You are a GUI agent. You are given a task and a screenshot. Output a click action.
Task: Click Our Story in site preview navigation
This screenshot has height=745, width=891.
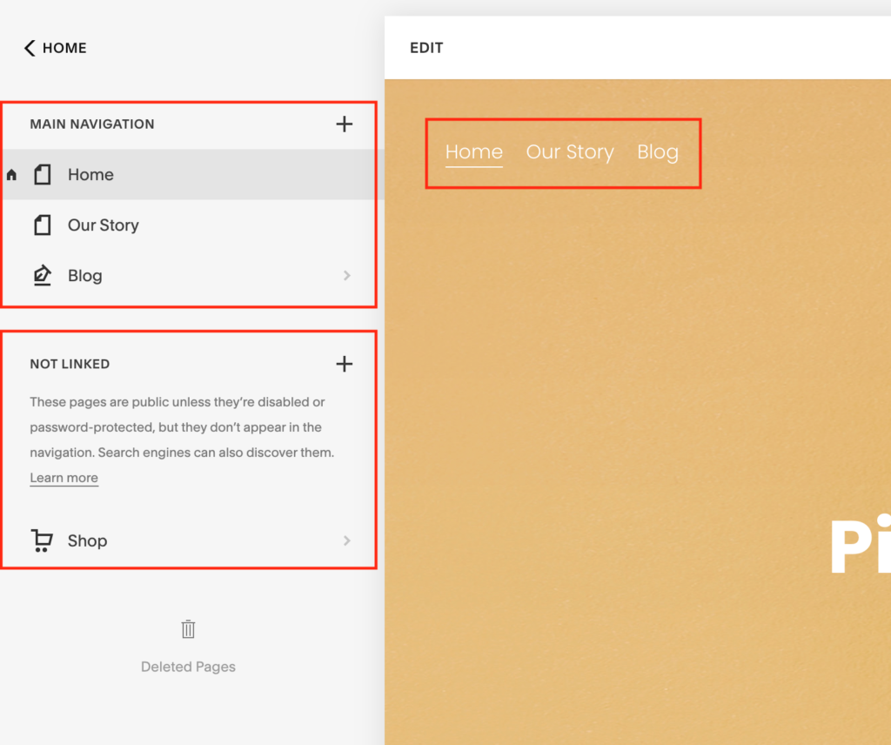[x=570, y=151]
